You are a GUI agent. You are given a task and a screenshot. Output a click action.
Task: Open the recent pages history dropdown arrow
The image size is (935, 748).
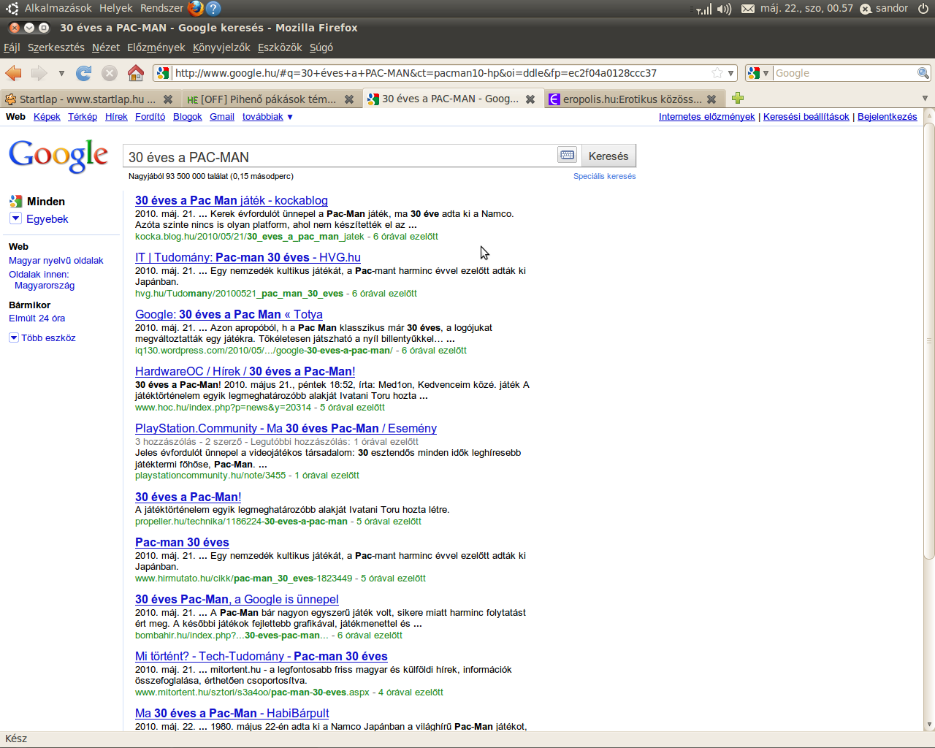coord(61,73)
